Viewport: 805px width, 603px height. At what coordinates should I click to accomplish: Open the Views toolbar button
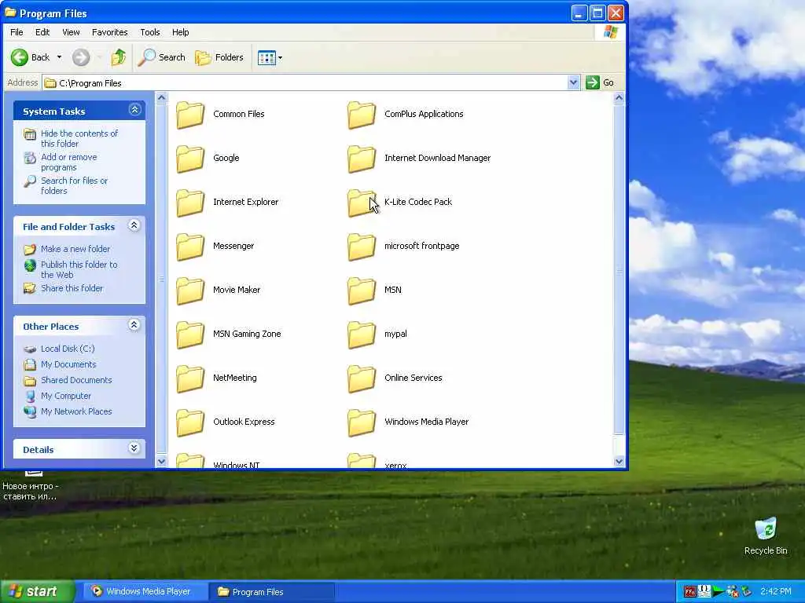coord(270,57)
